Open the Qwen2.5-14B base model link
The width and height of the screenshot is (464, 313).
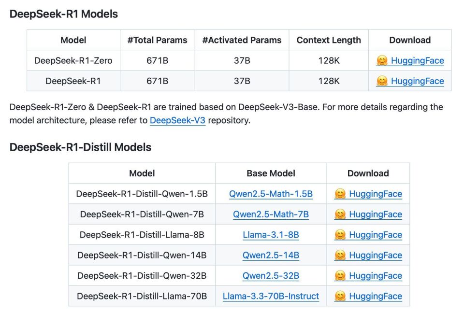click(x=271, y=255)
